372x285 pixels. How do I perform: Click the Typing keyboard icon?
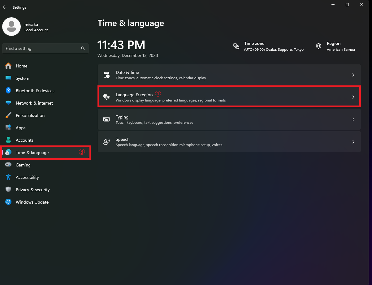(107, 119)
